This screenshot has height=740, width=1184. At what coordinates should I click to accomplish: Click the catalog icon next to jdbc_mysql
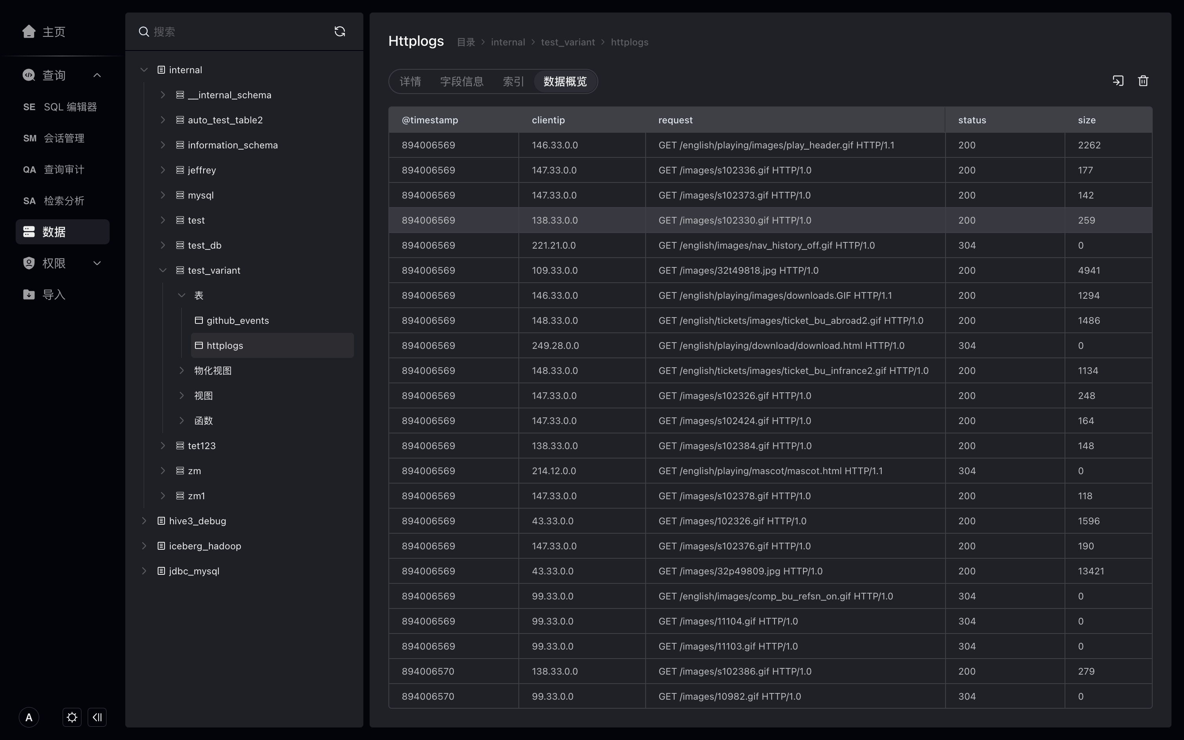(x=161, y=571)
